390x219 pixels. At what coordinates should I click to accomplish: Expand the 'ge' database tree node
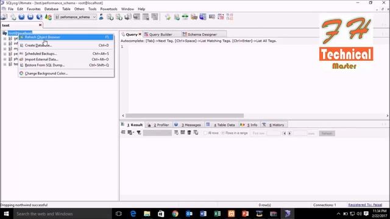[5, 39]
